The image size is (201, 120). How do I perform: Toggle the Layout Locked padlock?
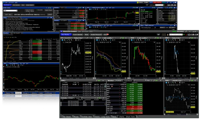167,35
